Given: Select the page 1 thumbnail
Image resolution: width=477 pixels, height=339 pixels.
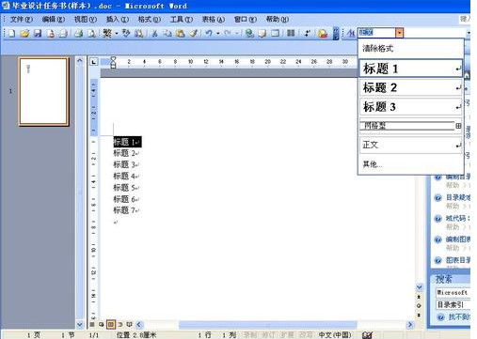Looking at the screenshot, I should (43, 91).
